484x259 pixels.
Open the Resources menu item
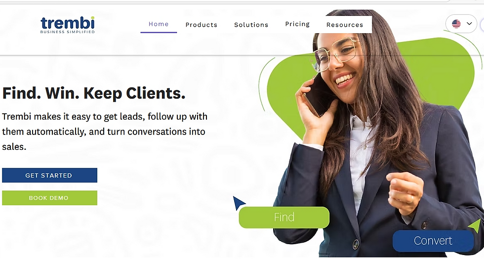(345, 25)
